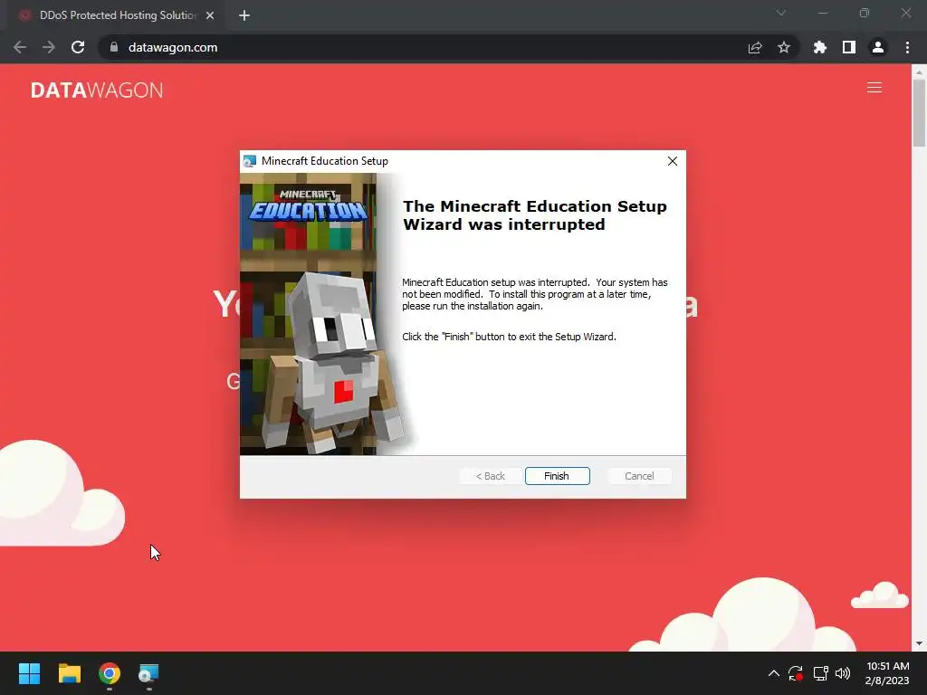Click the volume speaker tray icon
The height and width of the screenshot is (695, 927).
[843, 673]
